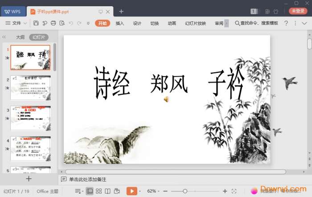Switch to reading view

point(108,191)
